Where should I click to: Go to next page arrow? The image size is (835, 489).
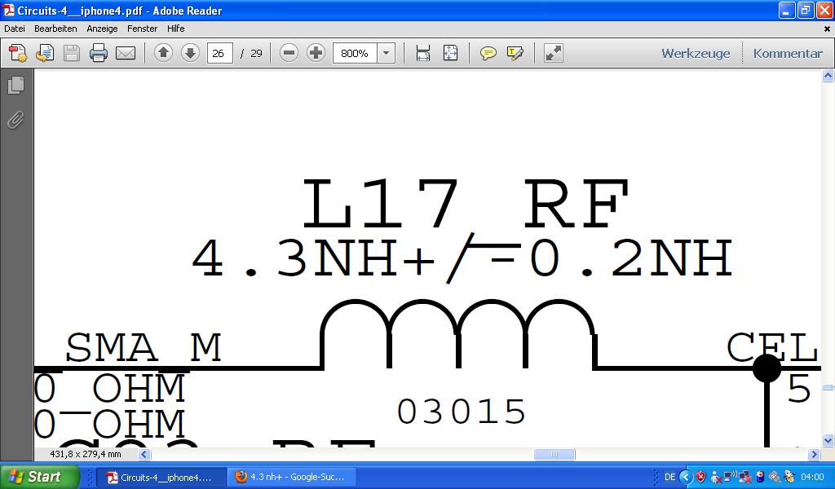coord(190,53)
